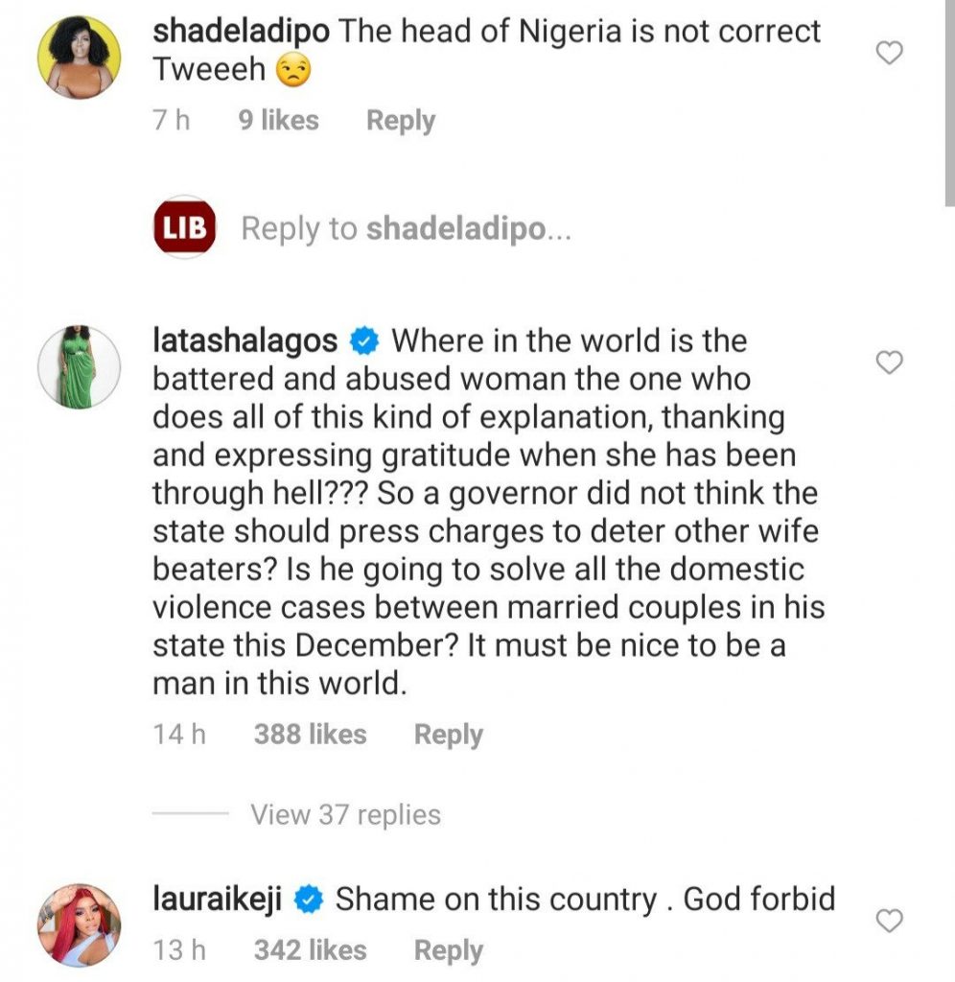The width and height of the screenshot is (955, 982).
Task: View the 9 likes on shadeladipo's comment
Action: [x=278, y=121]
